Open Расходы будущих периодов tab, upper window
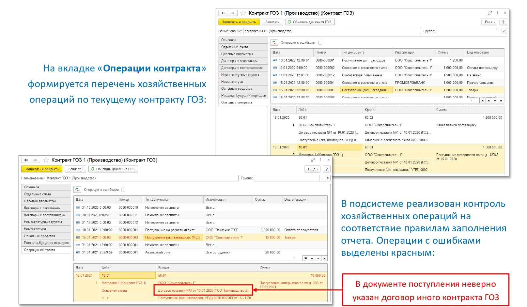This screenshot has width=527, height=307. click(243, 96)
